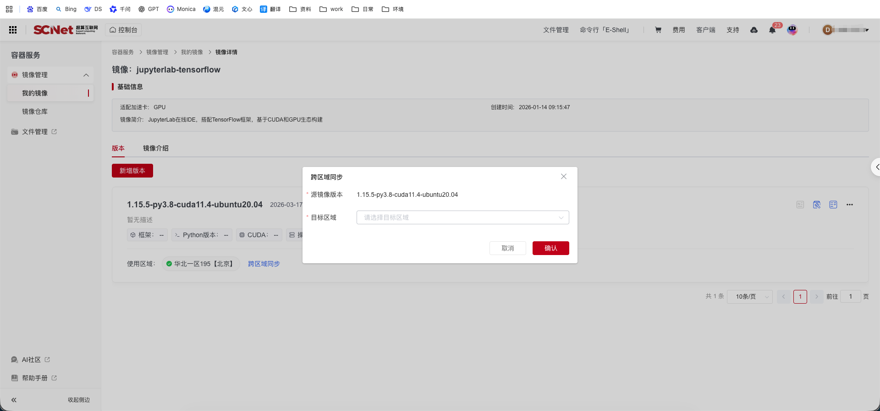Image resolution: width=880 pixels, height=411 pixels.
Task: Open 文件管理 in top navigation
Action: click(555, 30)
